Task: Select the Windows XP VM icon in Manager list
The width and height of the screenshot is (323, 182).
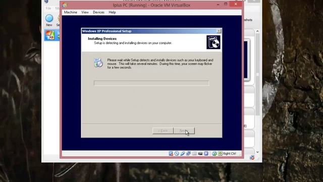Action: pyautogui.click(x=50, y=35)
